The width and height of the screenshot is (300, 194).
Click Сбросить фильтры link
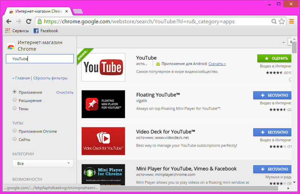(x=50, y=78)
